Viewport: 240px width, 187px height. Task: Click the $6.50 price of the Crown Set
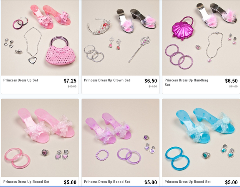[151, 81]
